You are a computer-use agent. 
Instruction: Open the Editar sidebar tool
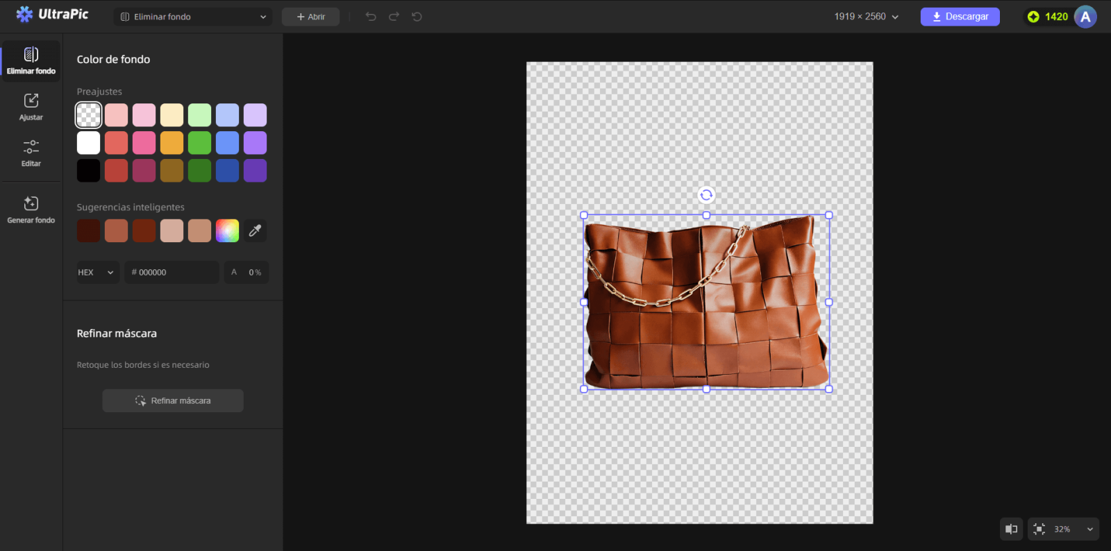point(31,153)
